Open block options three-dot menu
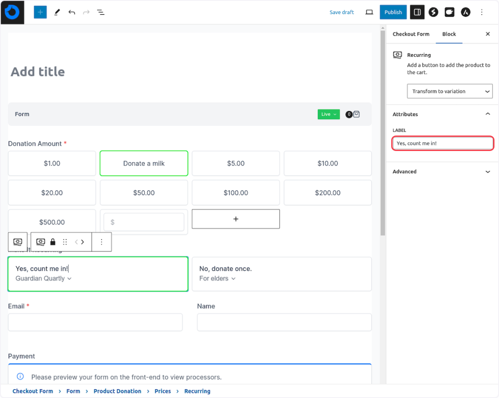Viewport: 499px width, 398px height. pos(101,242)
